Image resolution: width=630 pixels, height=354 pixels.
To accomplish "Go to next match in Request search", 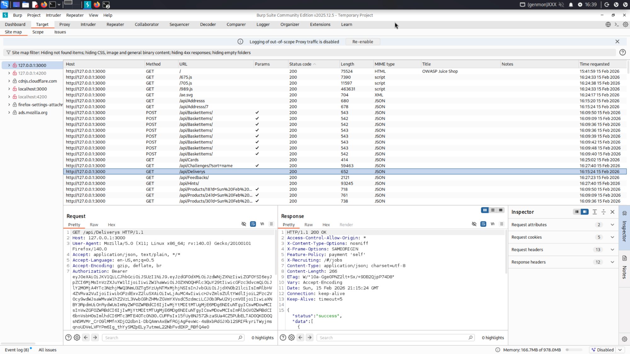I will (x=95, y=338).
